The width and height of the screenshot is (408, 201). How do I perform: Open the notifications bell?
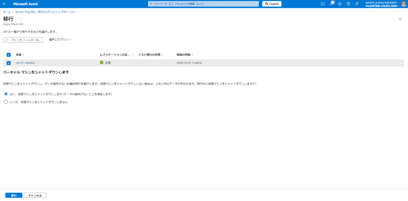(331, 4)
